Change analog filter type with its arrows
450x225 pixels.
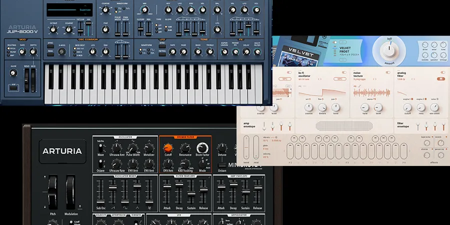pyautogui.click(x=413, y=79)
